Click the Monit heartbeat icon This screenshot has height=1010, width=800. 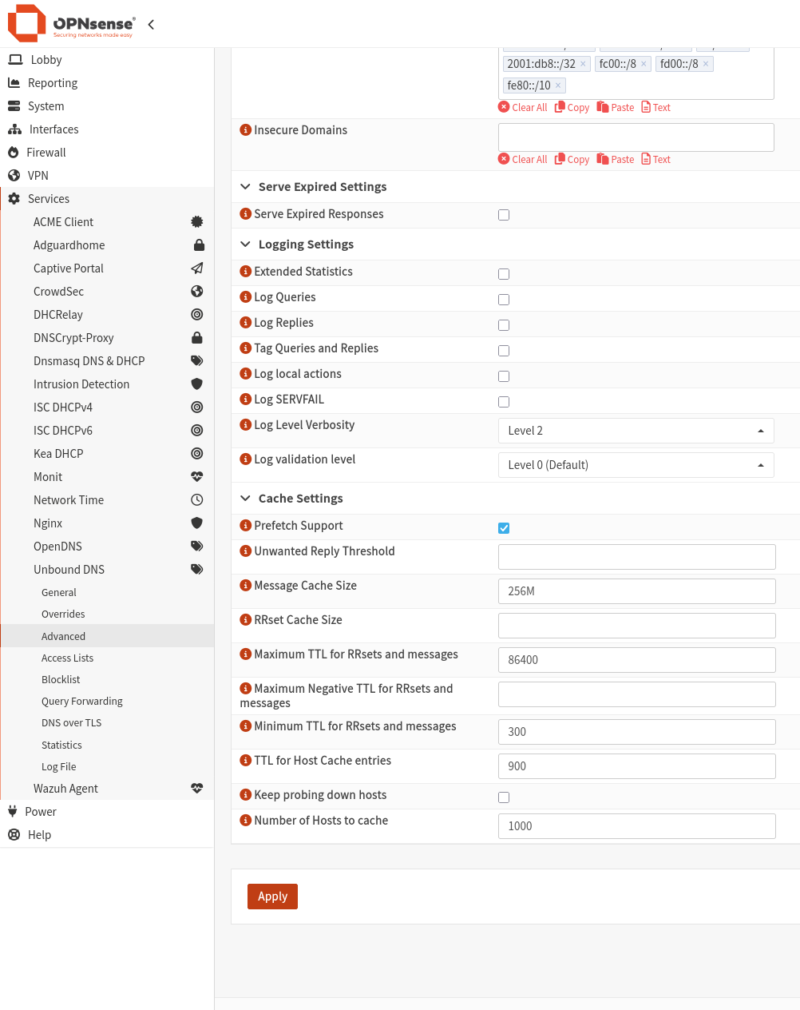[x=197, y=477]
